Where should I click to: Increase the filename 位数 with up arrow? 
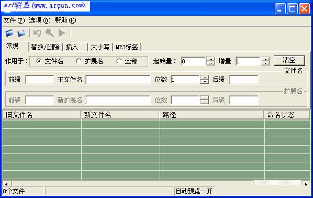(205, 78)
